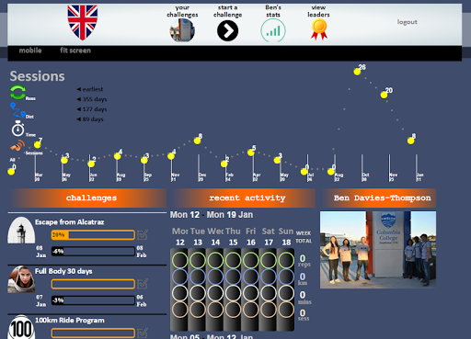Click the Union Jack shield logo

(83, 22)
